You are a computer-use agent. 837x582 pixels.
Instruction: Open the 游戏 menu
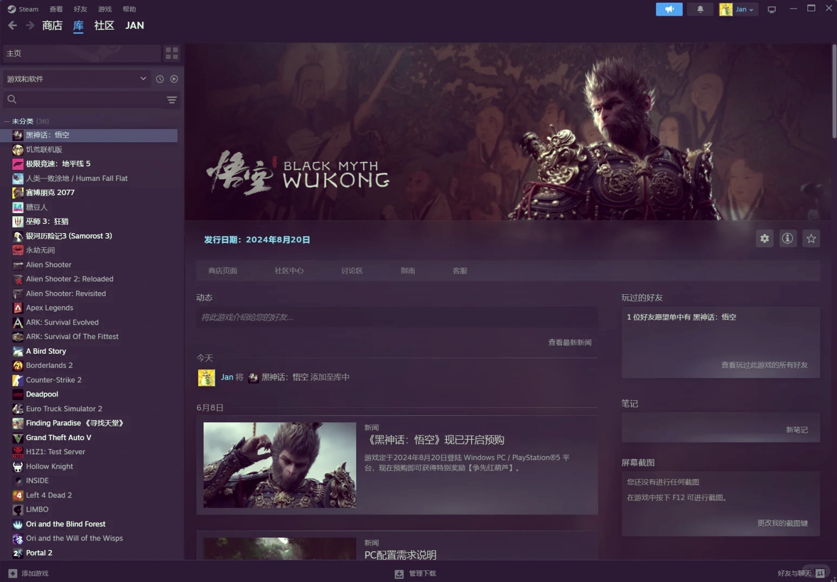tap(105, 9)
